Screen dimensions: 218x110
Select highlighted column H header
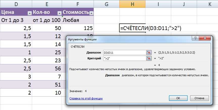[132, 4]
